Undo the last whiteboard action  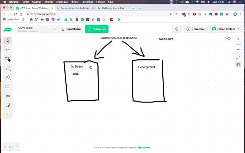coord(8,50)
